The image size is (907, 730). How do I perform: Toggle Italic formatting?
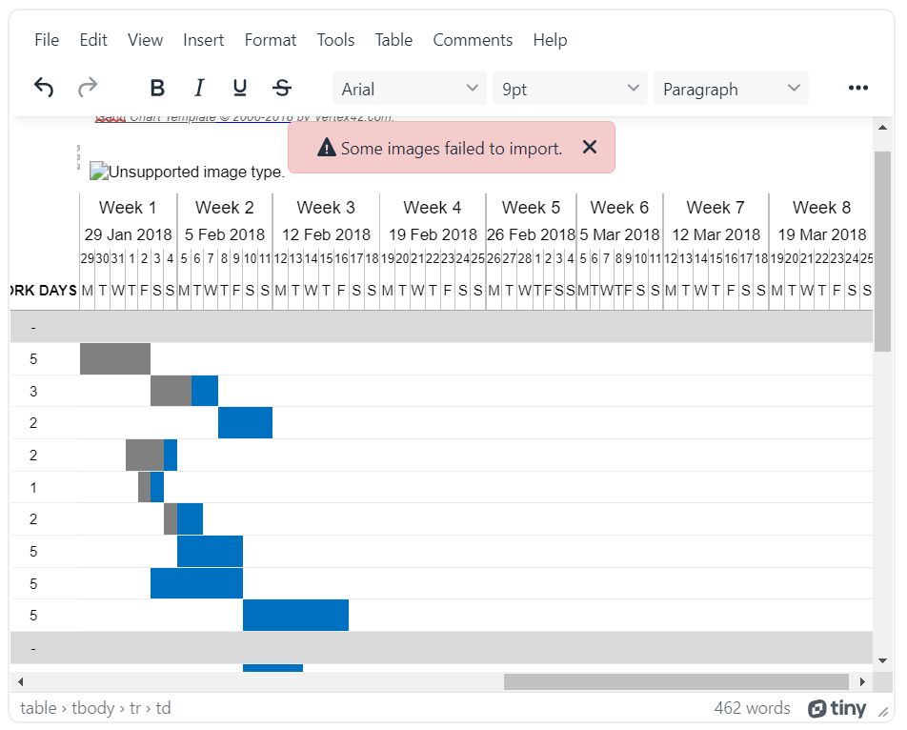point(199,89)
